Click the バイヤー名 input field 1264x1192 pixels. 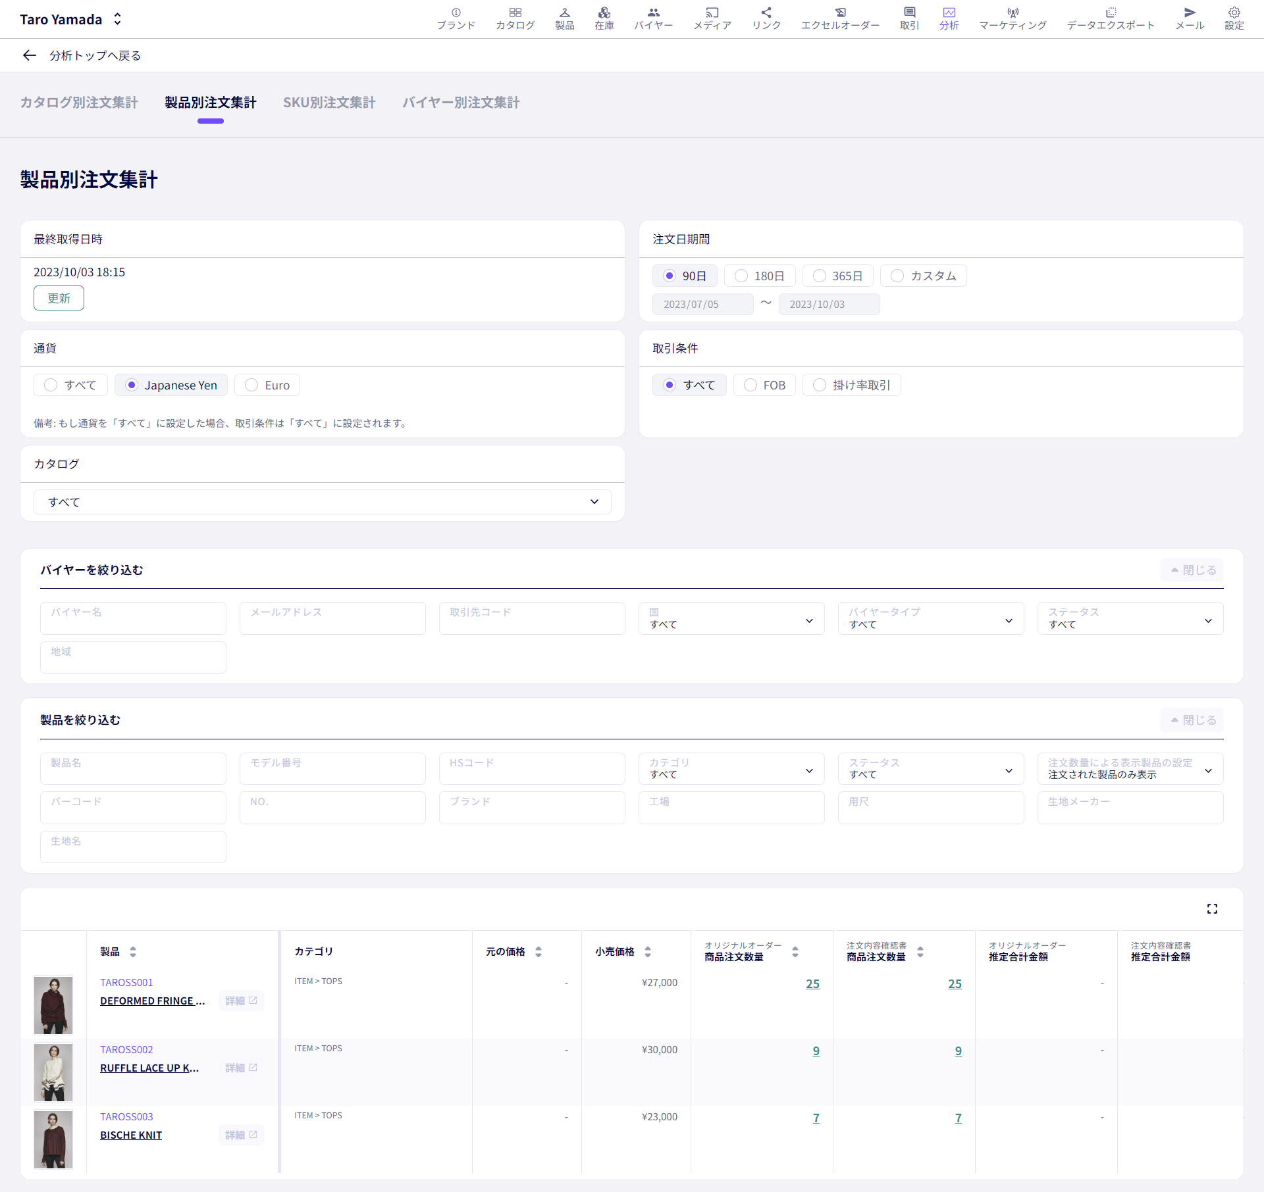pos(133,618)
